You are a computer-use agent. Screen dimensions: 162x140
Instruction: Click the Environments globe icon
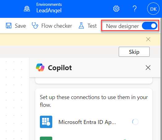27,9
